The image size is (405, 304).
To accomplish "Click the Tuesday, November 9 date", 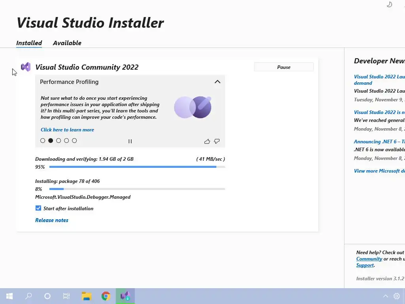I will (x=379, y=100).
